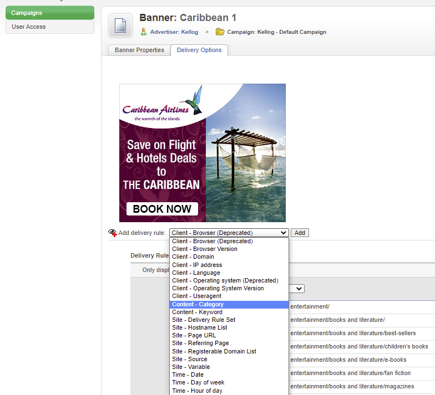The width and height of the screenshot is (435, 395).
Task: Choose the Time - Day of week option
Action: coord(198,382)
